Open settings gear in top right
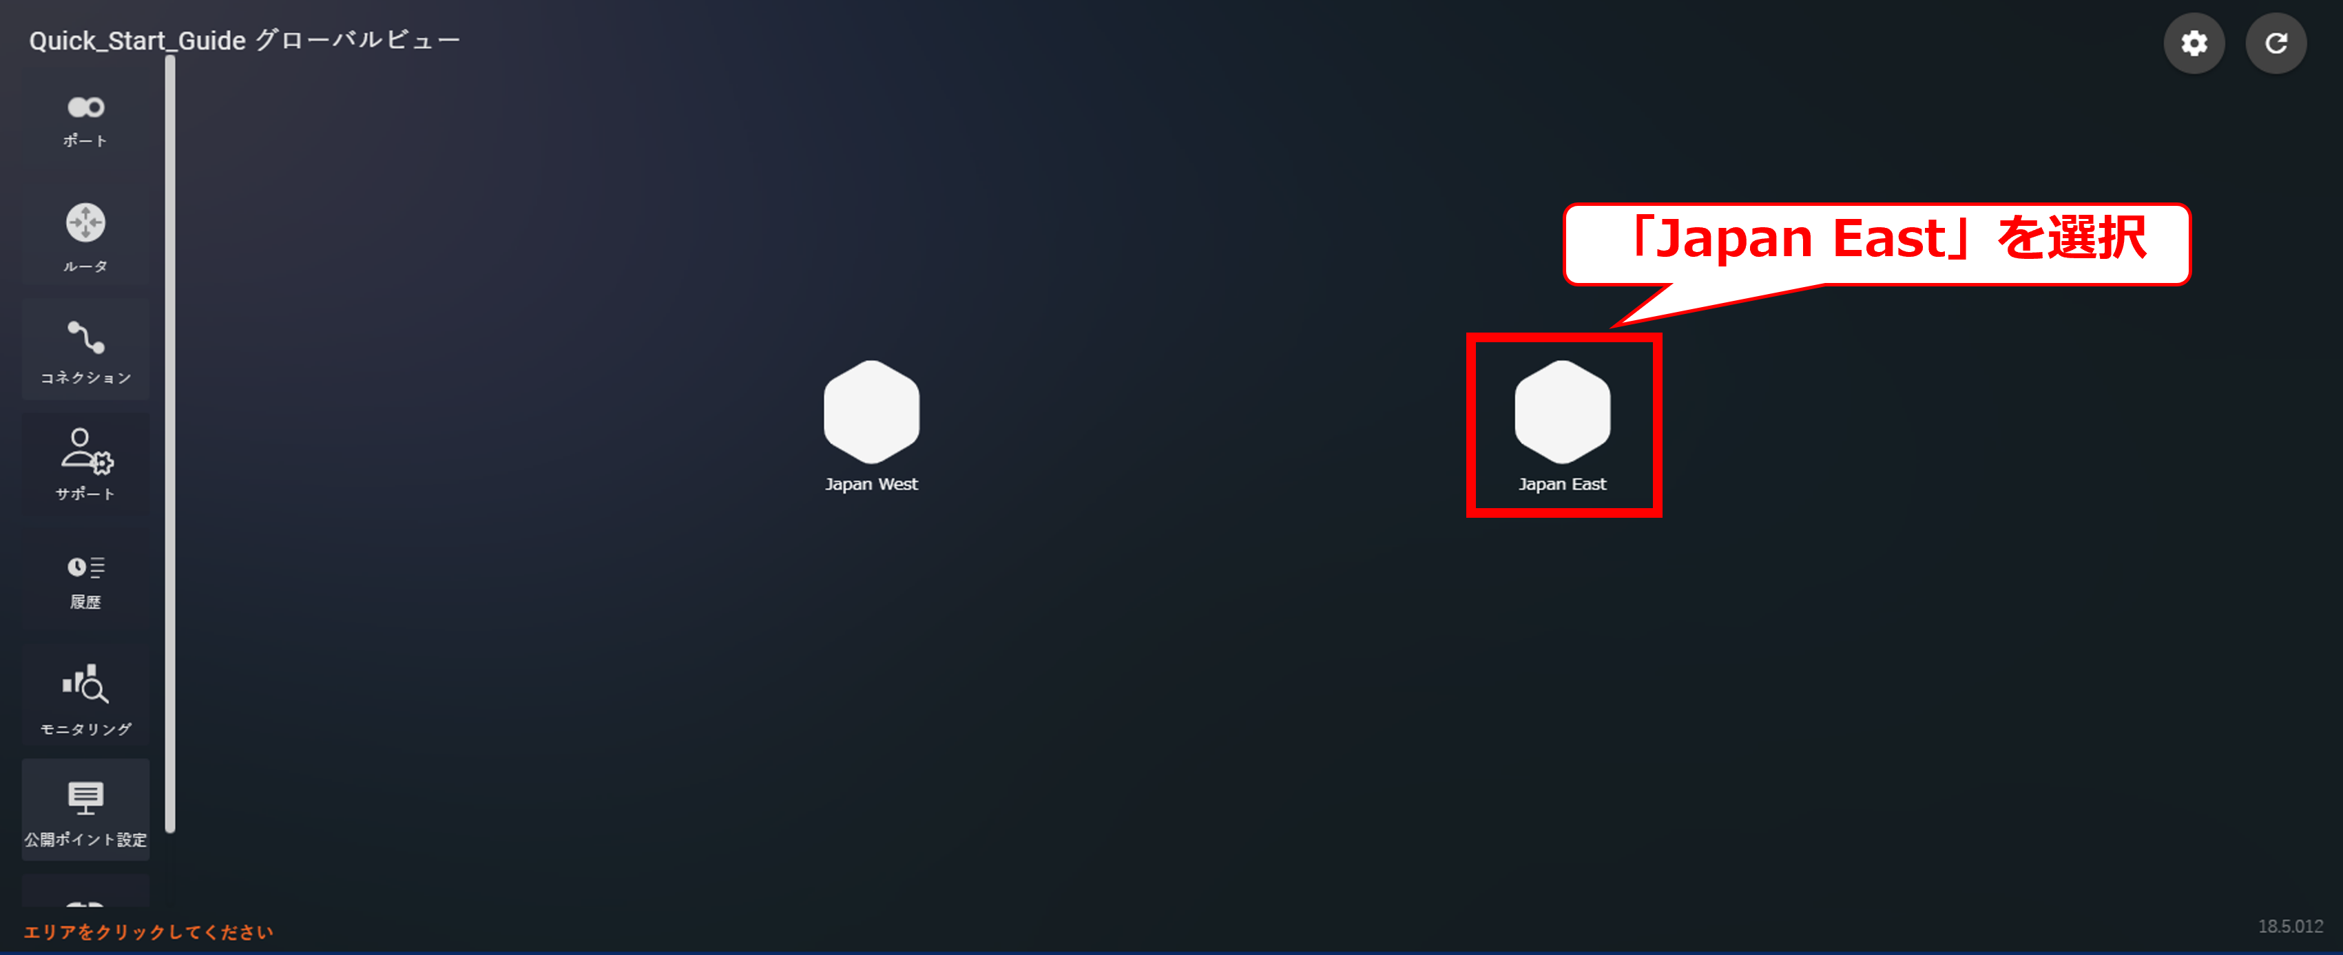Image resolution: width=2343 pixels, height=955 pixels. click(x=2193, y=43)
